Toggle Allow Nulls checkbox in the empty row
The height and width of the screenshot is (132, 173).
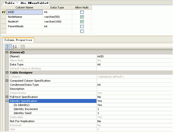tap(82, 31)
